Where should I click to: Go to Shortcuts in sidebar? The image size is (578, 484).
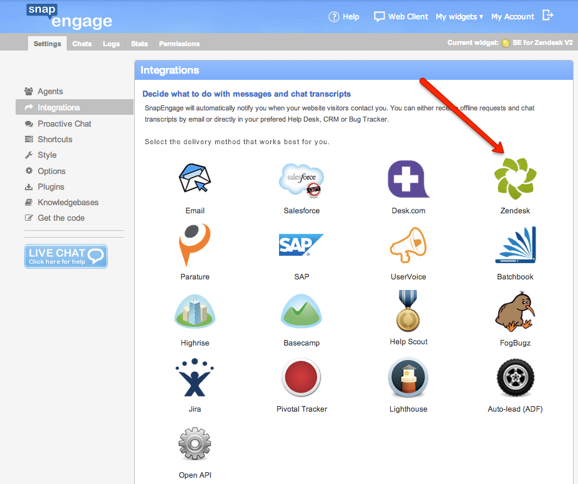pyautogui.click(x=55, y=139)
